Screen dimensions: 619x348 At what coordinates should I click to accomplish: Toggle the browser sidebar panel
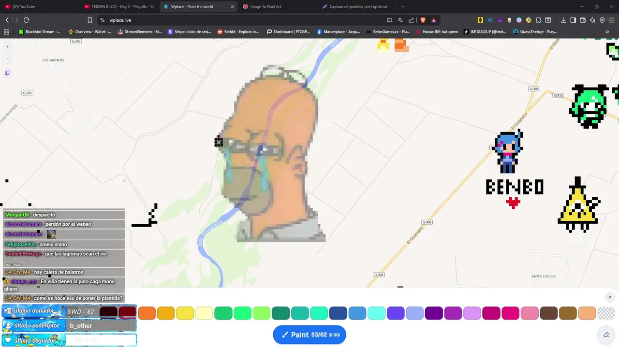(573, 20)
